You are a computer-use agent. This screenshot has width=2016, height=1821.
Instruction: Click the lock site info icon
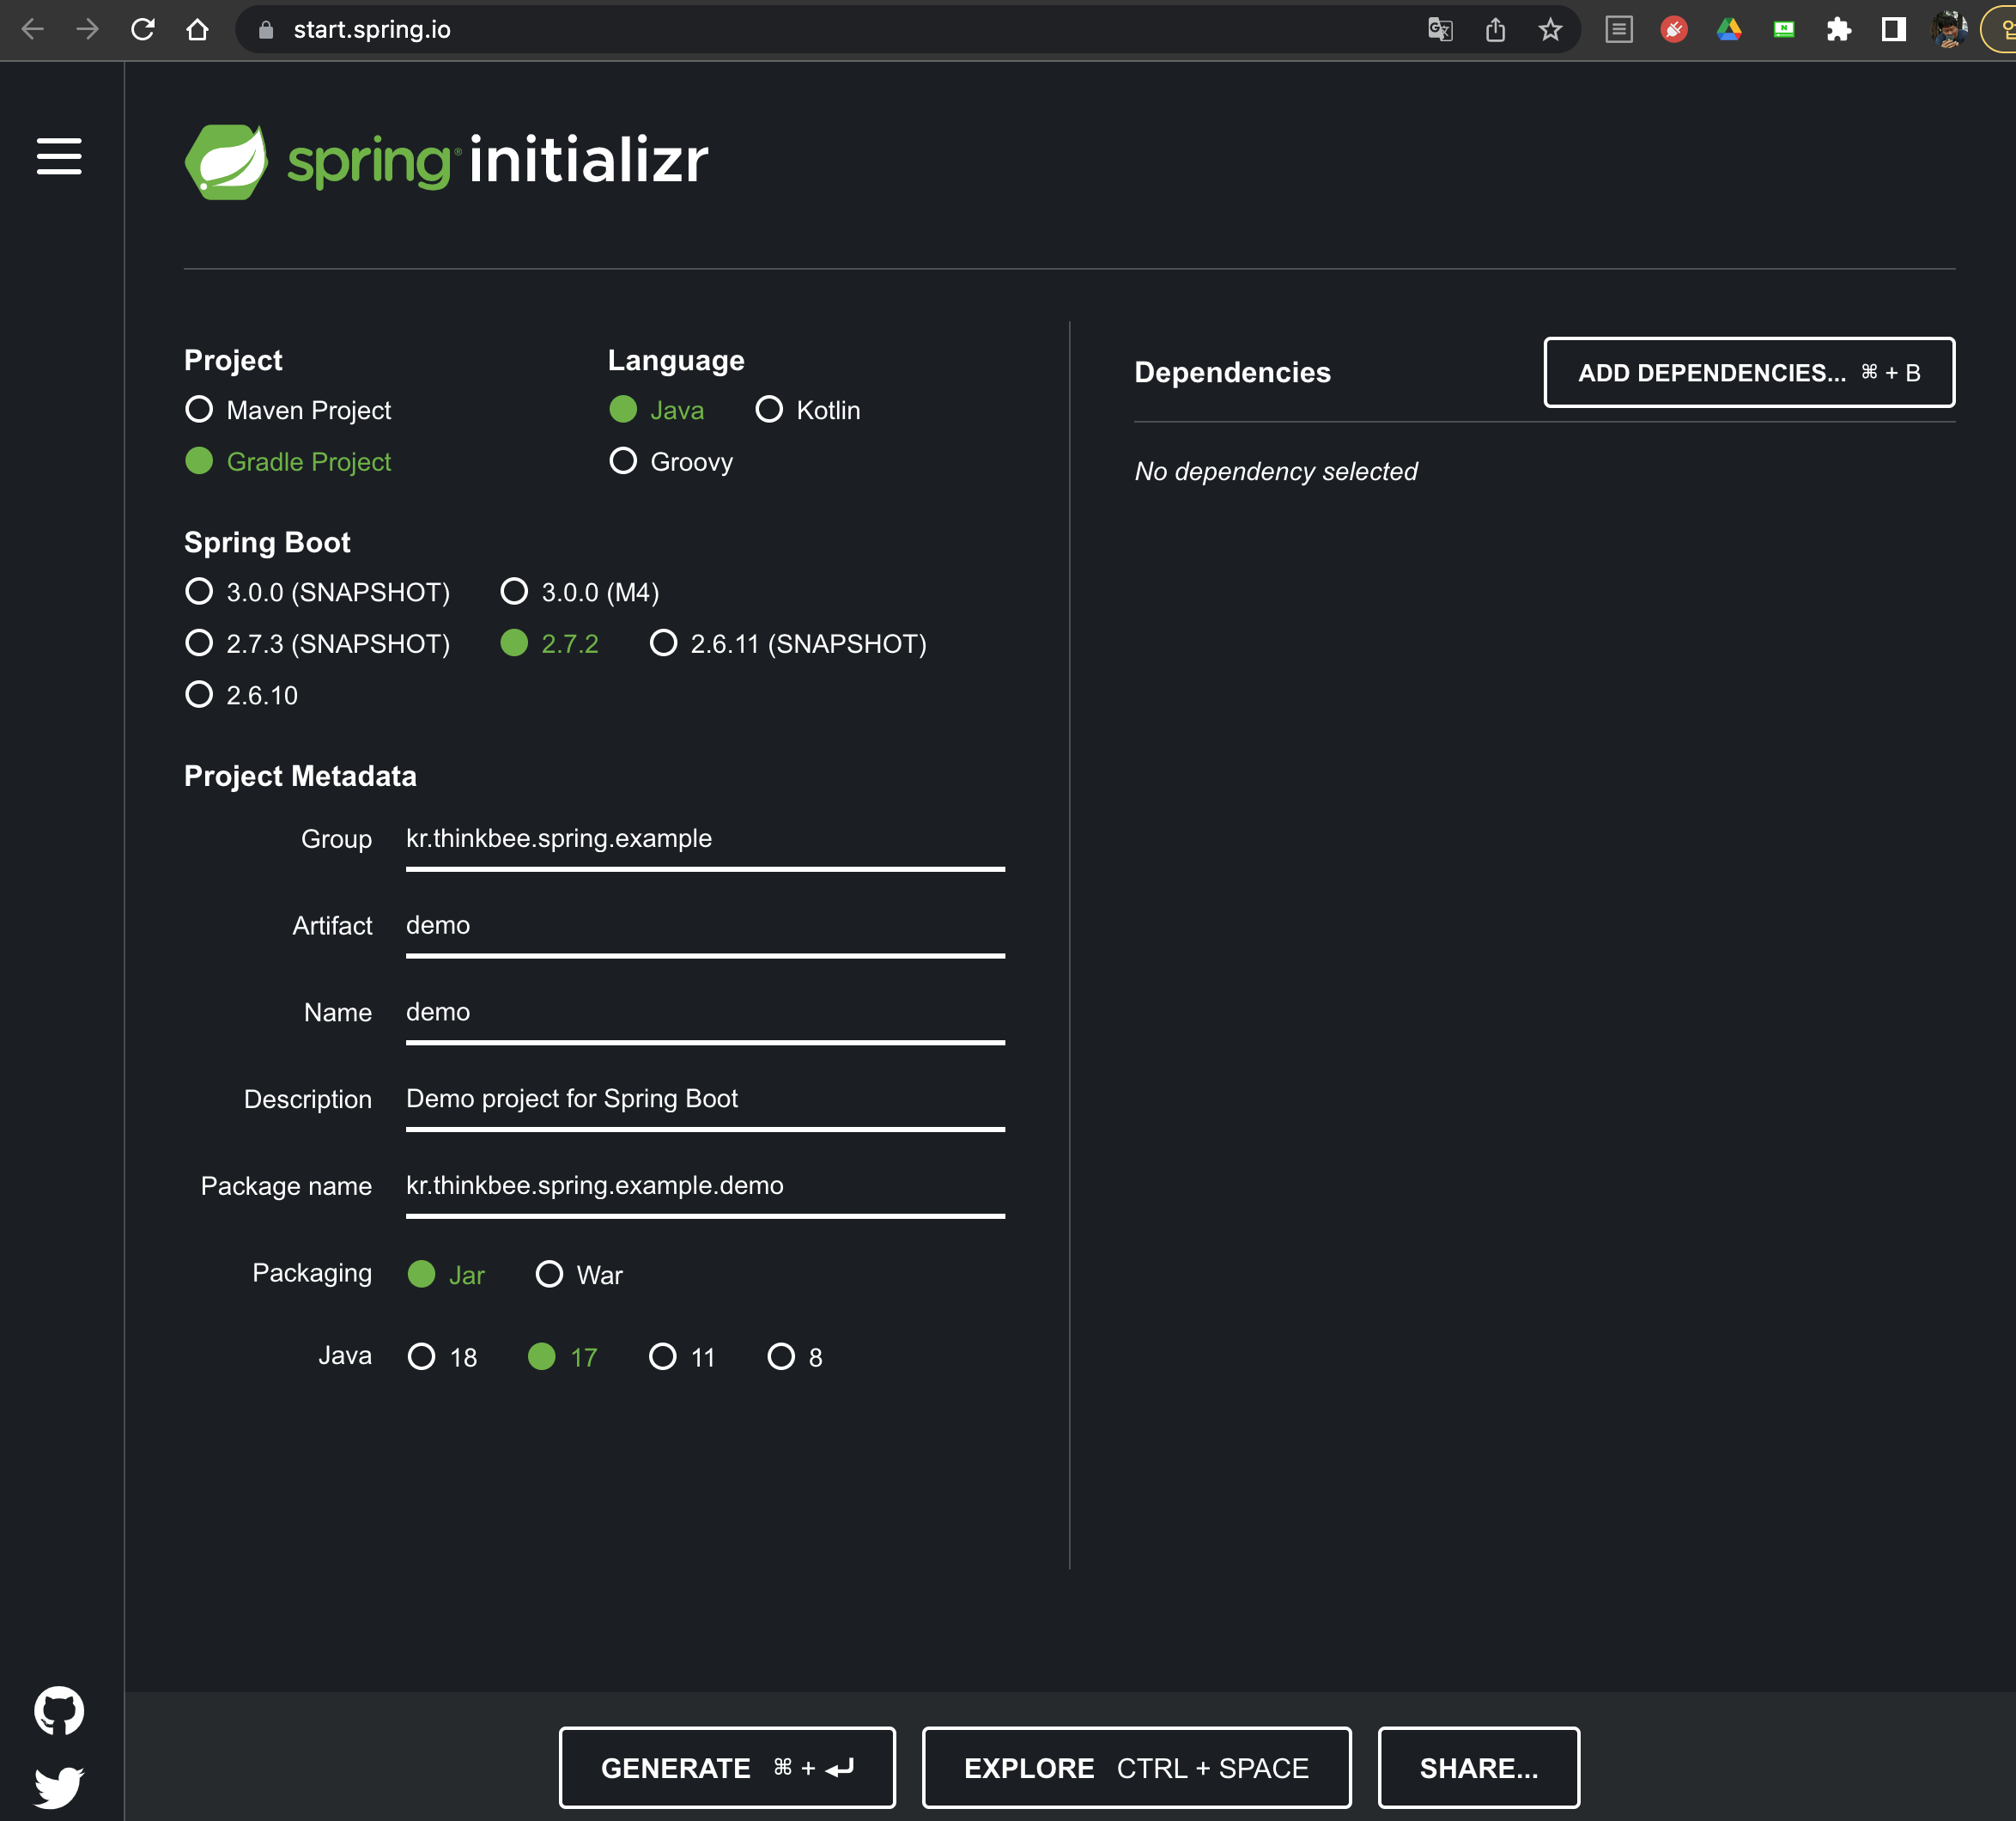265,30
